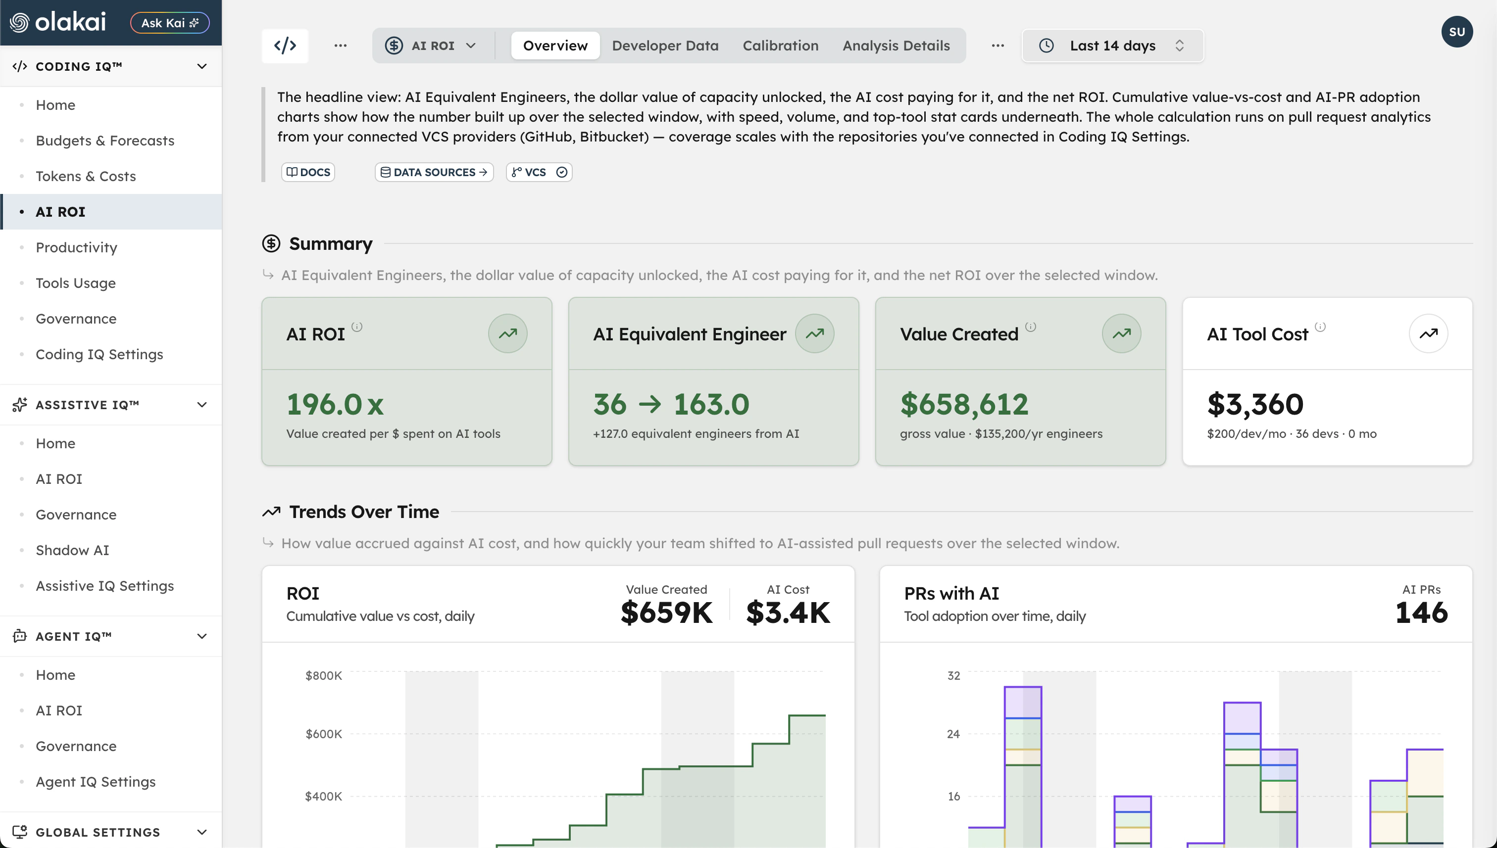Click the code brackets icon button
This screenshot has width=1497, height=848.
coord(285,46)
